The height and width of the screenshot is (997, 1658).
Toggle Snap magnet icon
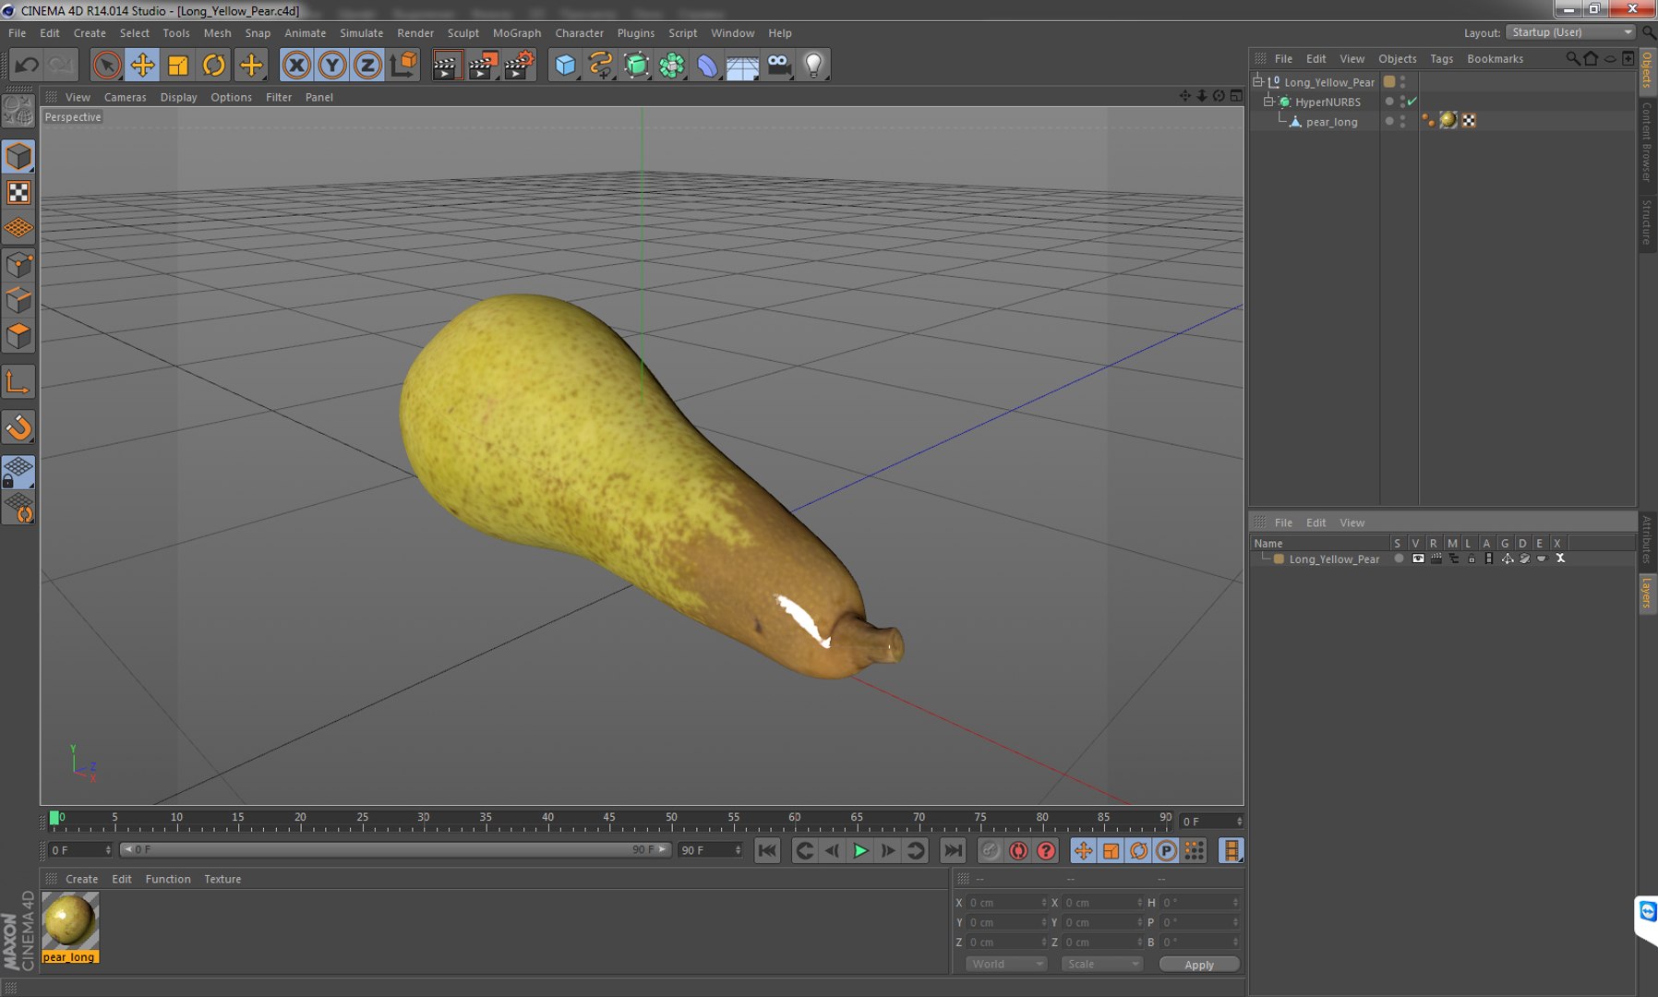18,427
